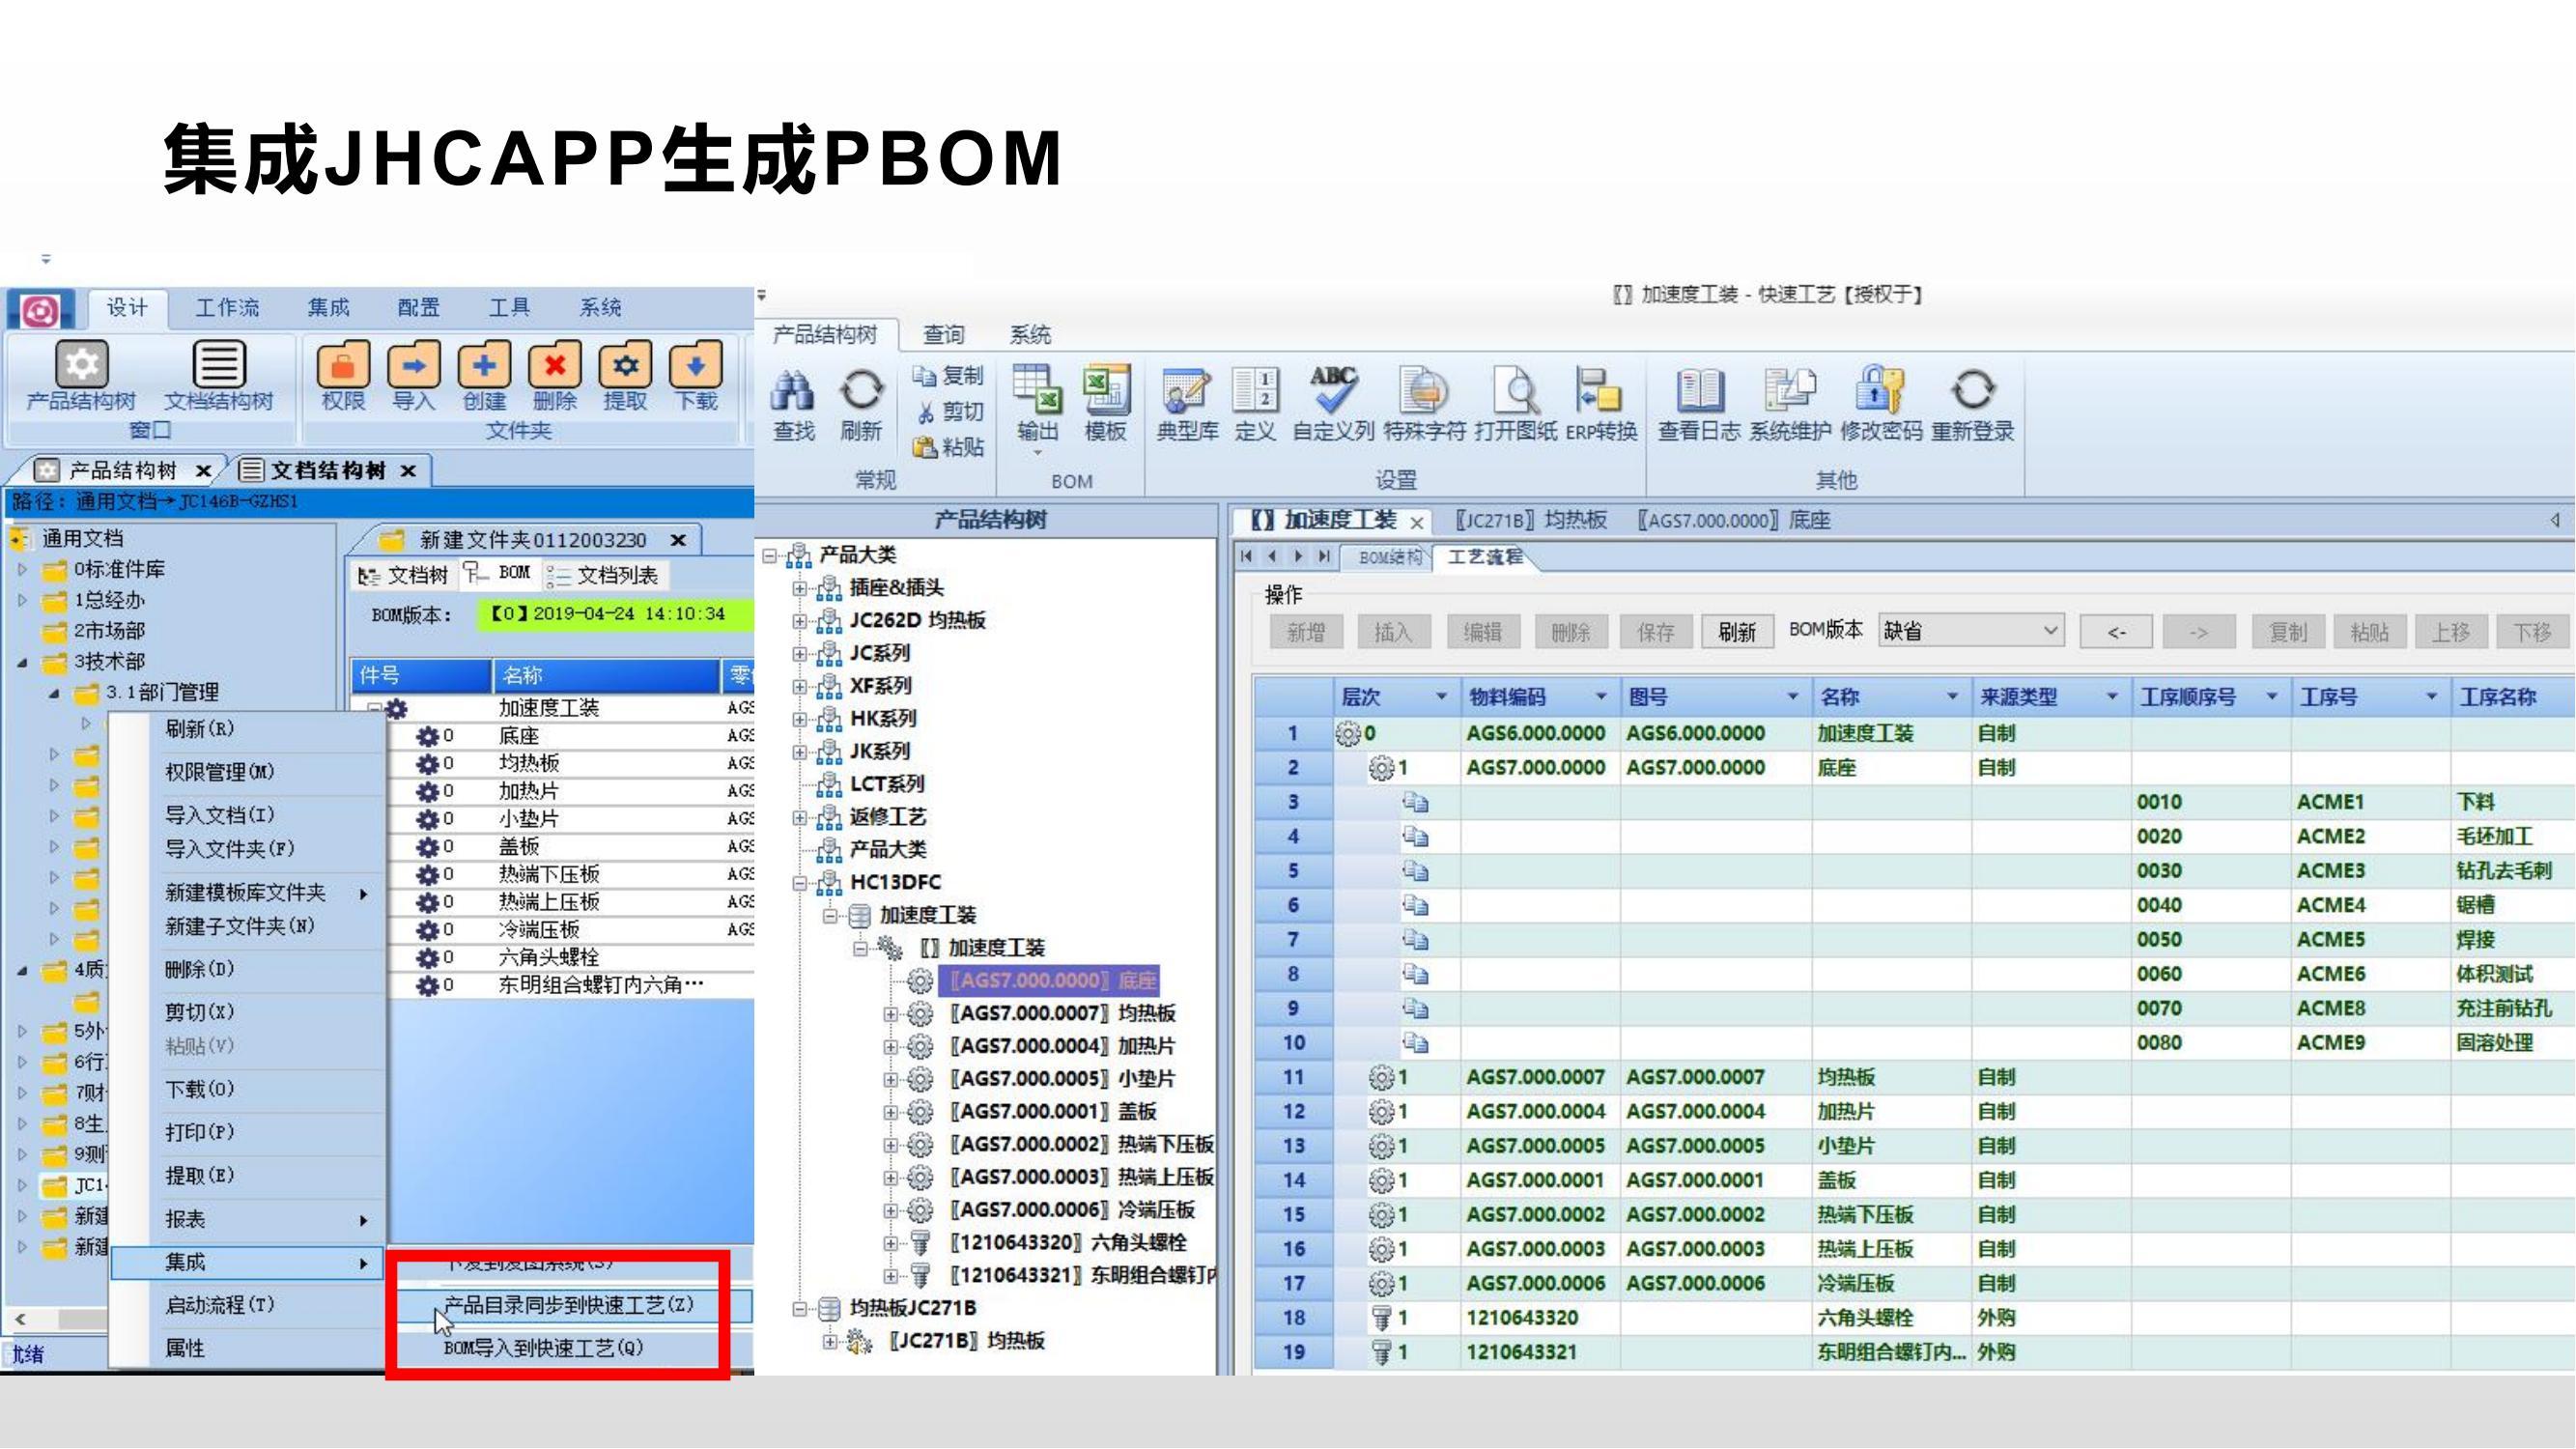The width and height of the screenshot is (2576, 1449).
Task: Open the 物料编码 column filter arrow
Action: (x=1601, y=697)
